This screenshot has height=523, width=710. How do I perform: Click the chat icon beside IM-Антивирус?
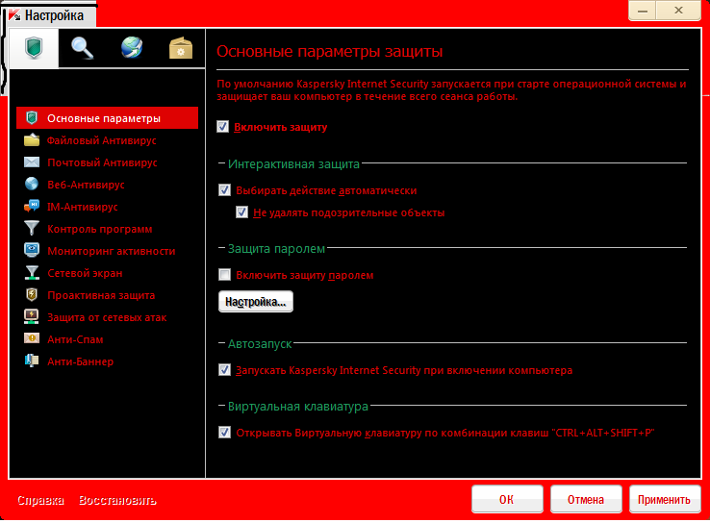32,207
